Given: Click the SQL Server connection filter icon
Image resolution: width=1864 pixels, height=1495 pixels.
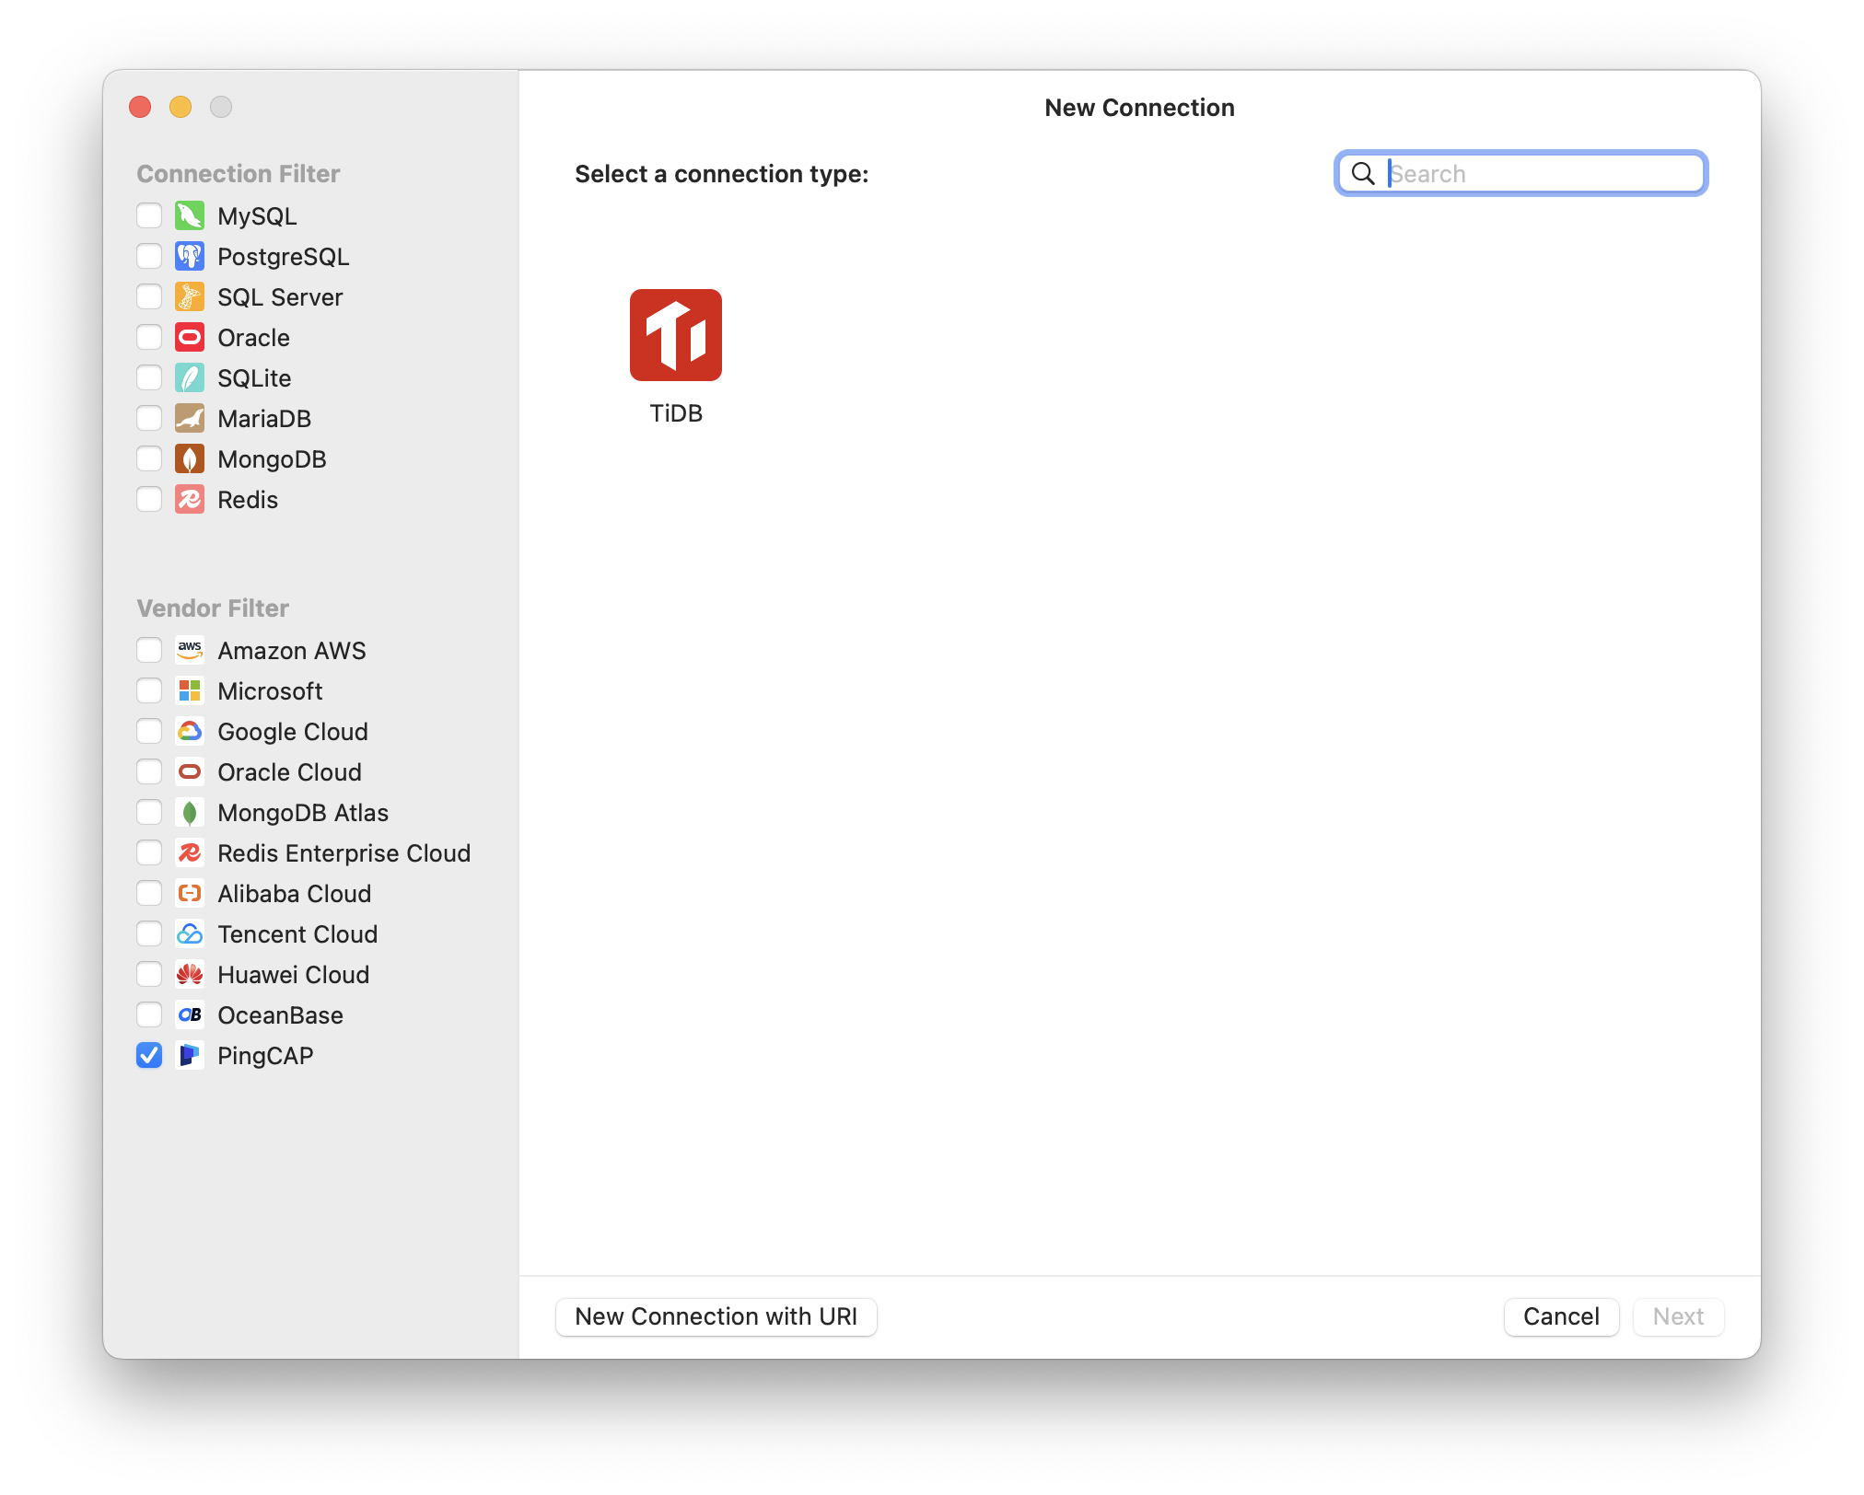Looking at the screenshot, I should (x=189, y=296).
